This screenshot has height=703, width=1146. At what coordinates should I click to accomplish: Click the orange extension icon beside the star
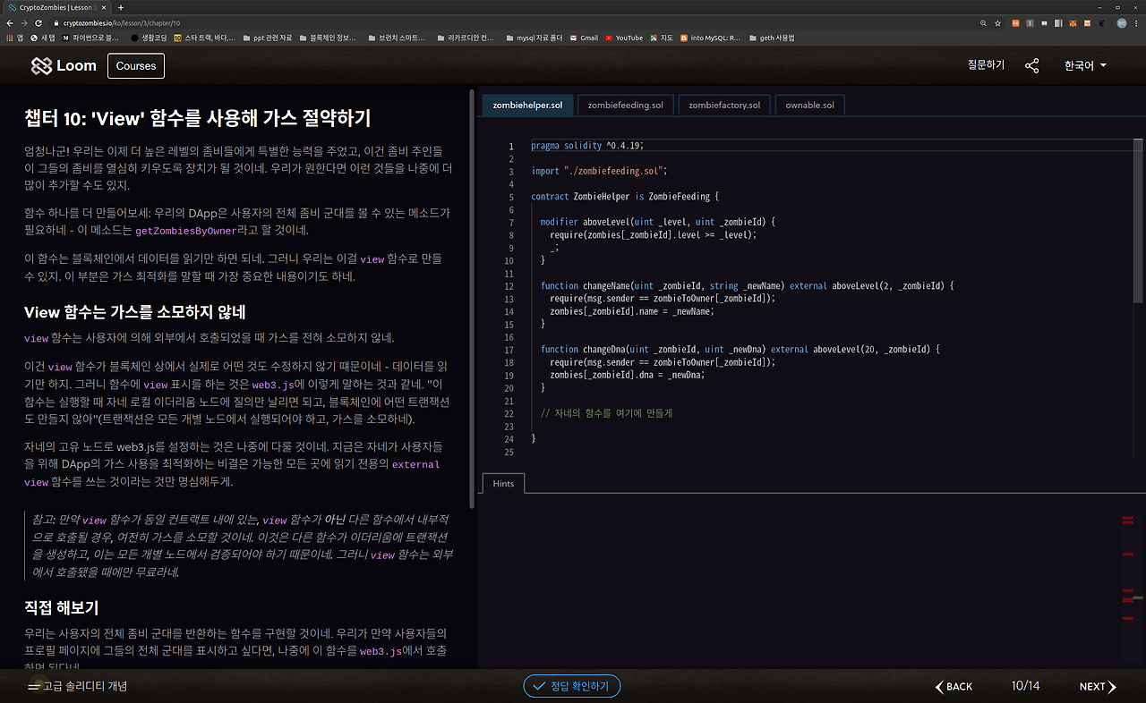(x=1015, y=22)
